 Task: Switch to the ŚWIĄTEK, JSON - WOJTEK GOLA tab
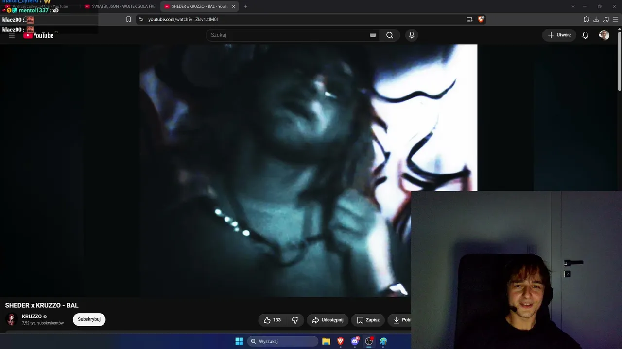coord(119,6)
